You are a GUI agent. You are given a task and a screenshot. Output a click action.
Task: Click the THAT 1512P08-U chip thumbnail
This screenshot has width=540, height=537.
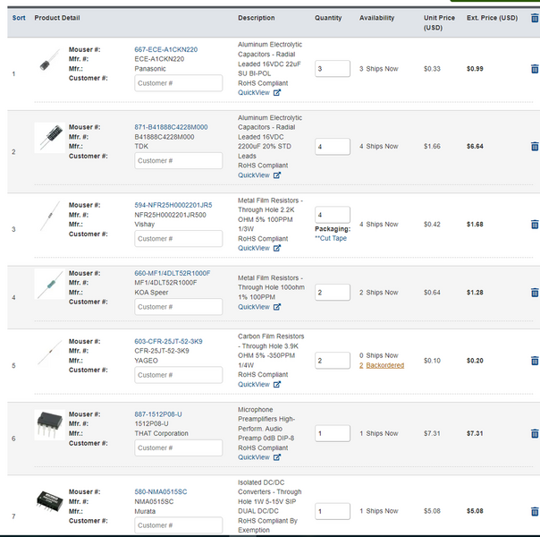49,425
